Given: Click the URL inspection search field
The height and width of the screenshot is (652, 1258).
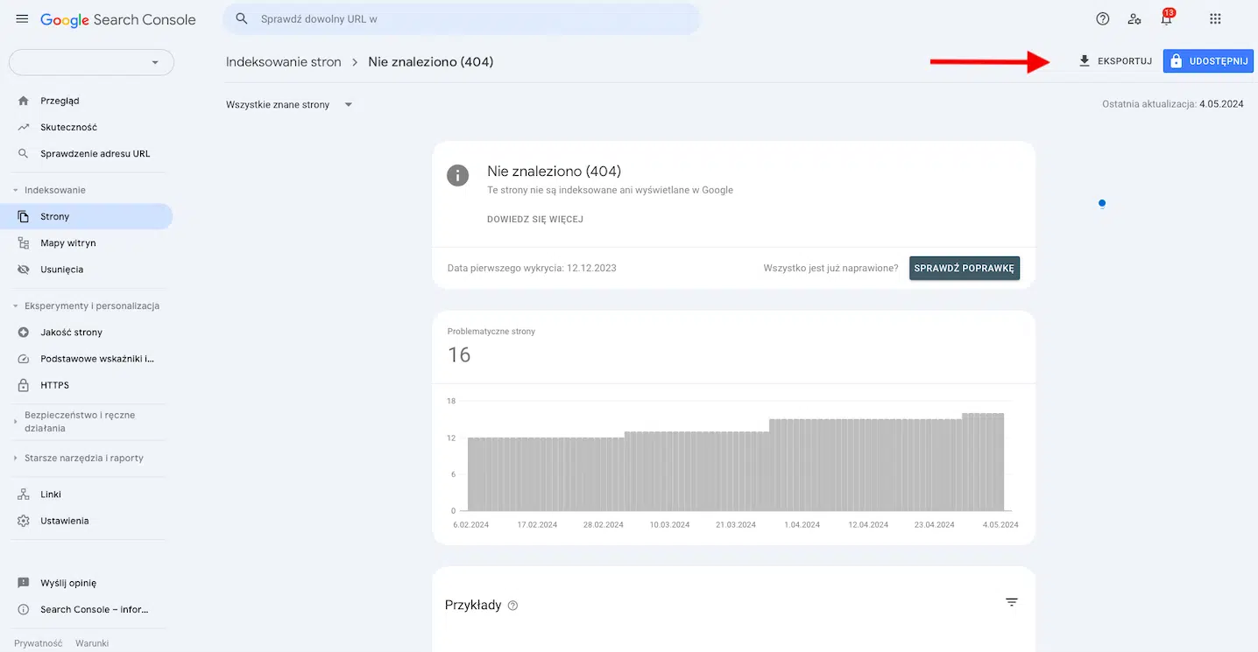Looking at the screenshot, I should coord(462,18).
